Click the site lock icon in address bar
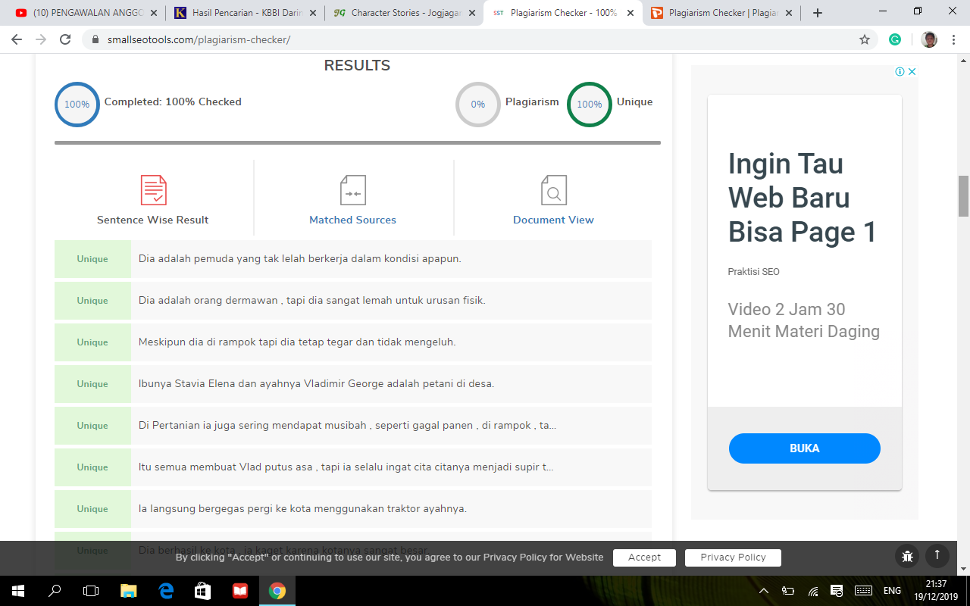 [x=95, y=39]
